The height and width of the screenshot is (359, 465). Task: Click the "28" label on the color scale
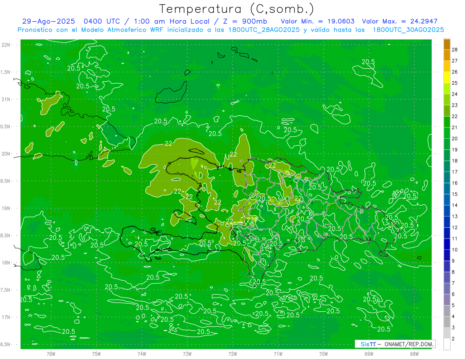coord(455,50)
